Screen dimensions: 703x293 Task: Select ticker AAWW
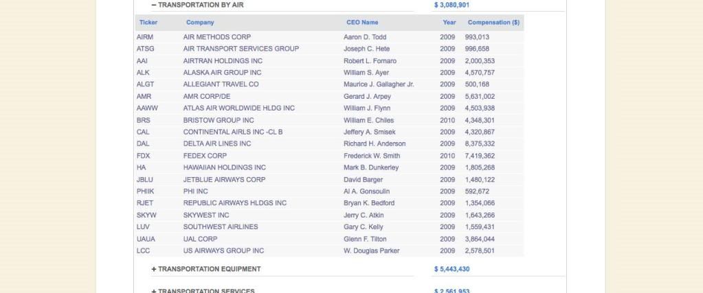pyautogui.click(x=147, y=108)
